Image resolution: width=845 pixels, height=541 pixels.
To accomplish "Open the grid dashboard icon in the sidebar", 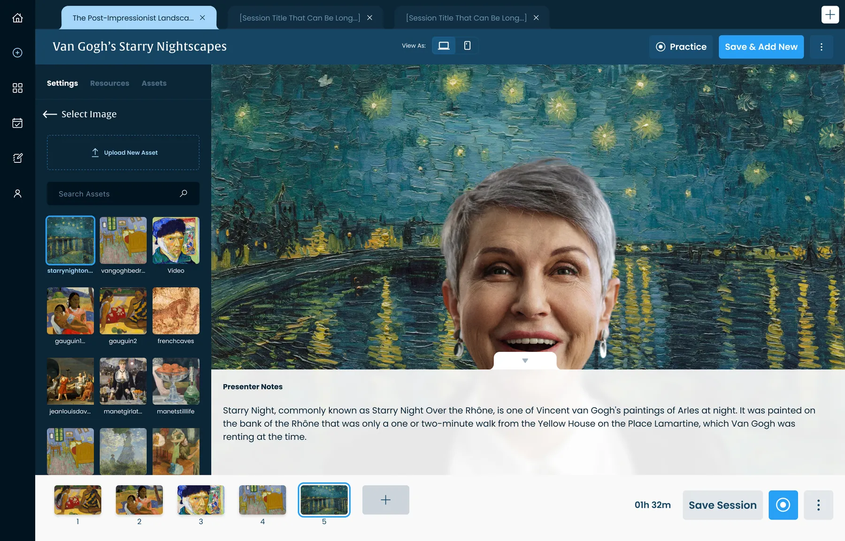I will pyautogui.click(x=17, y=88).
